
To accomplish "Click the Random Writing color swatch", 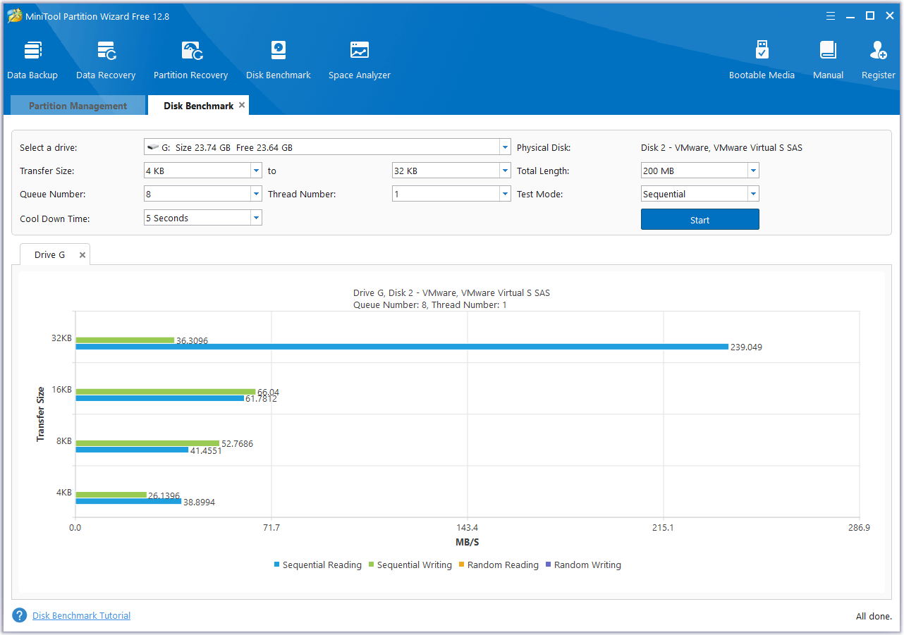I will coord(549,565).
